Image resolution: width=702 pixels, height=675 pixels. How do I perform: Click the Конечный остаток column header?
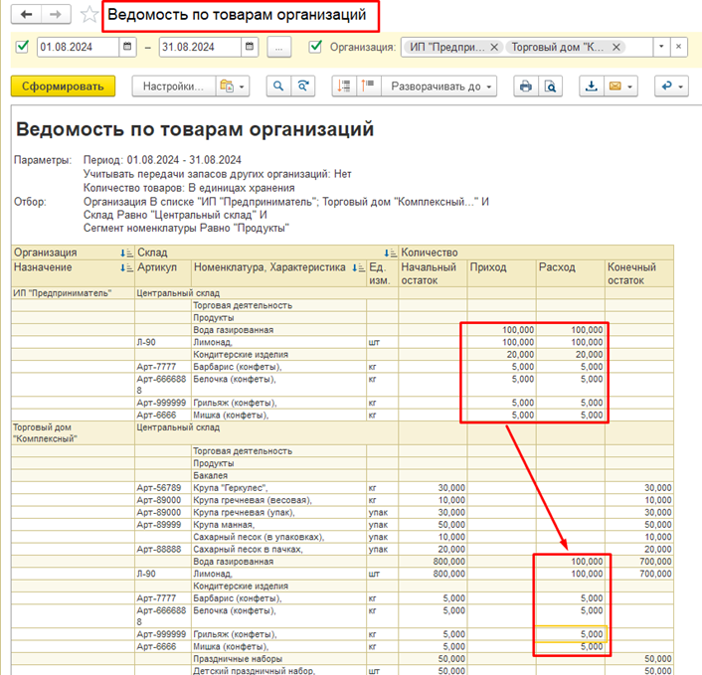pos(639,273)
